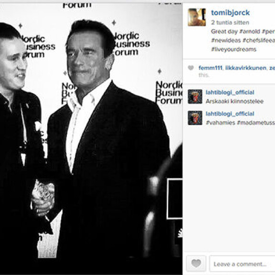
Task: Open the #liveyourdreams hashtag
Action: click(x=233, y=49)
